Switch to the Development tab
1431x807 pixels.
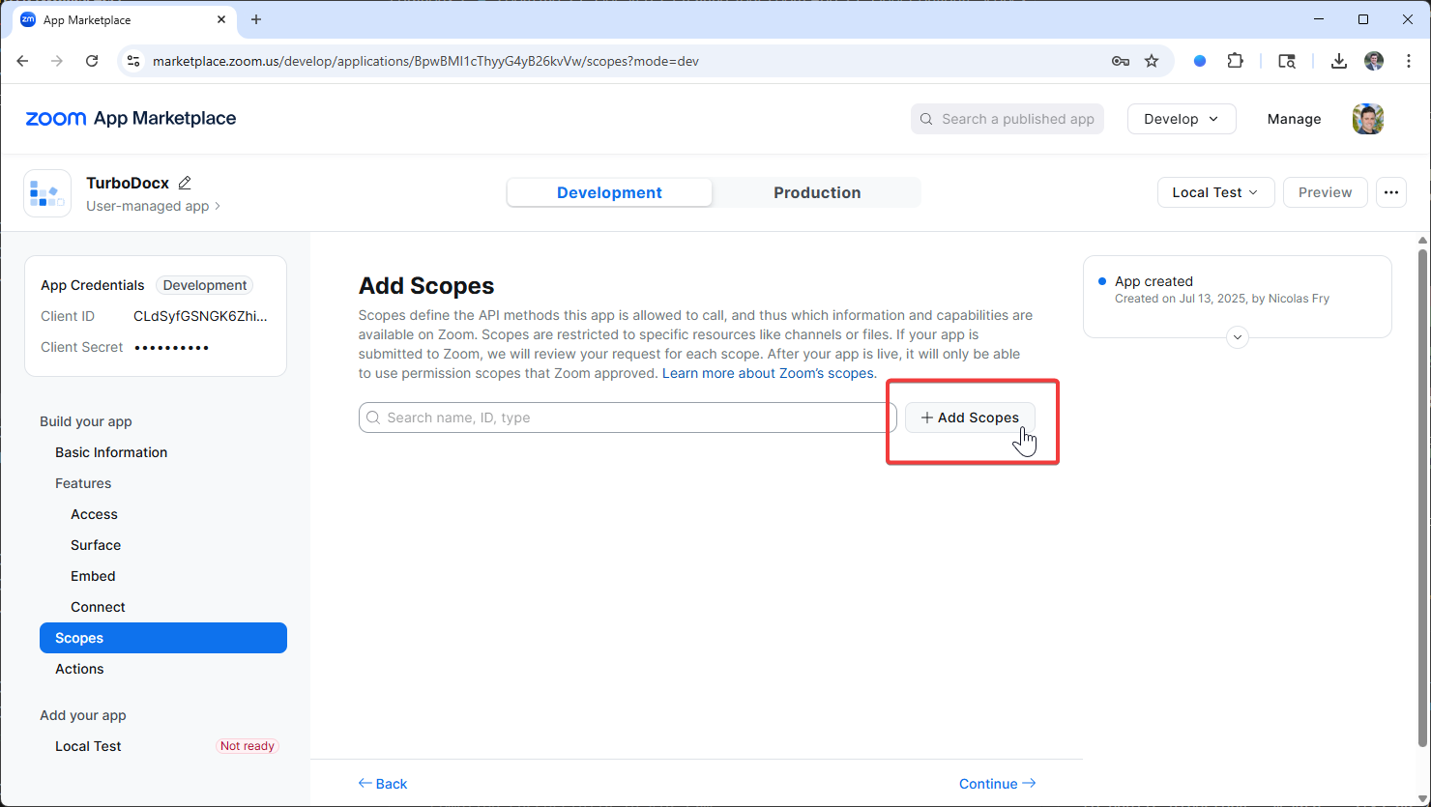[x=609, y=192]
